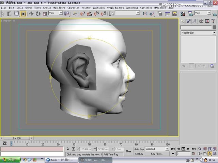
Task: Click the 0 / 100 time slider
Action: pos(17,138)
